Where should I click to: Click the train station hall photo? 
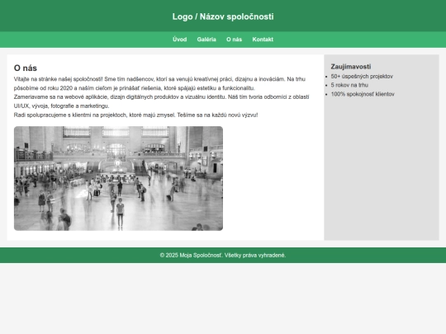(118, 178)
